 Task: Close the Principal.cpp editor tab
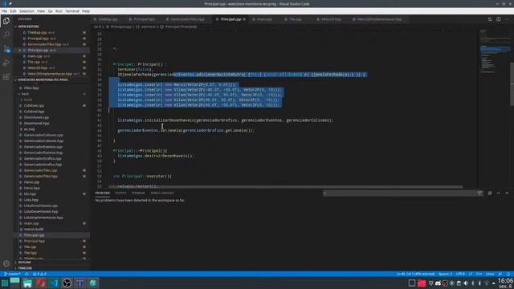pos(244,19)
